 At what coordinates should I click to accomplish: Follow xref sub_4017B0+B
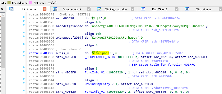[x=167, y=18]
